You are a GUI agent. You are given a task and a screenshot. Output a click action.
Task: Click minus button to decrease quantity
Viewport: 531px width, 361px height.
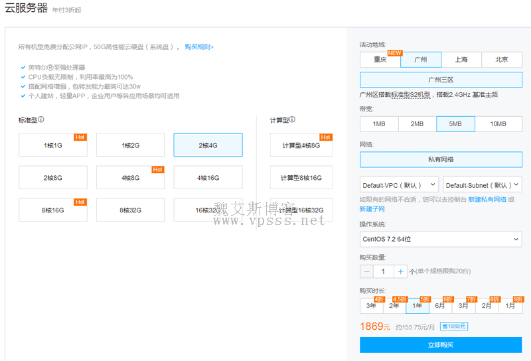point(366,271)
